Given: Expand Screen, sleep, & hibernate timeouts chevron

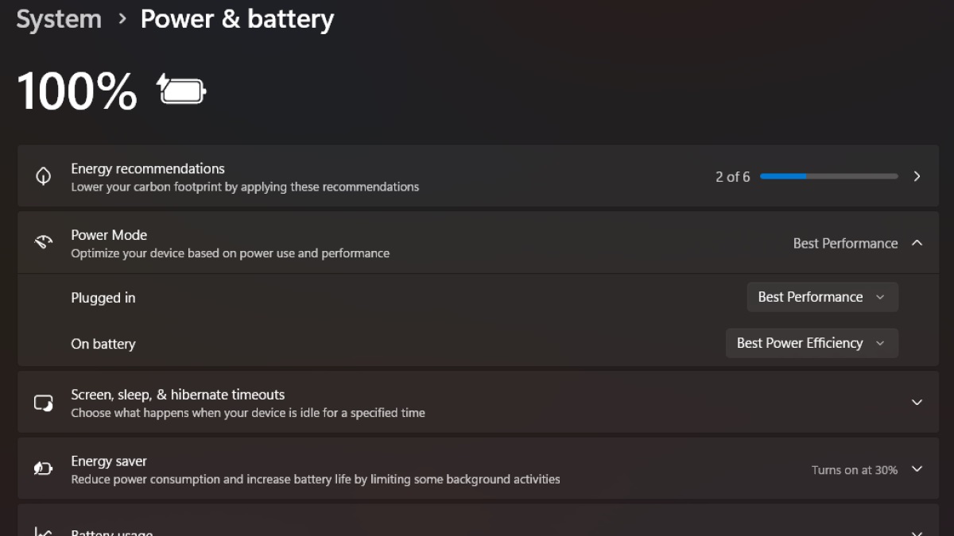Looking at the screenshot, I should point(917,403).
